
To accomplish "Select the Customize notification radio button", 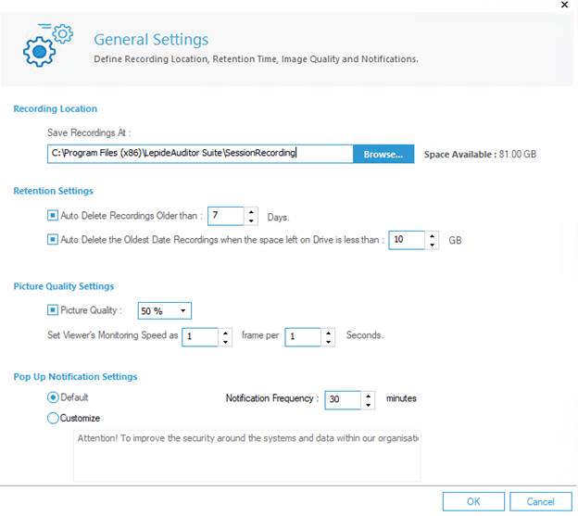I will click(x=53, y=418).
